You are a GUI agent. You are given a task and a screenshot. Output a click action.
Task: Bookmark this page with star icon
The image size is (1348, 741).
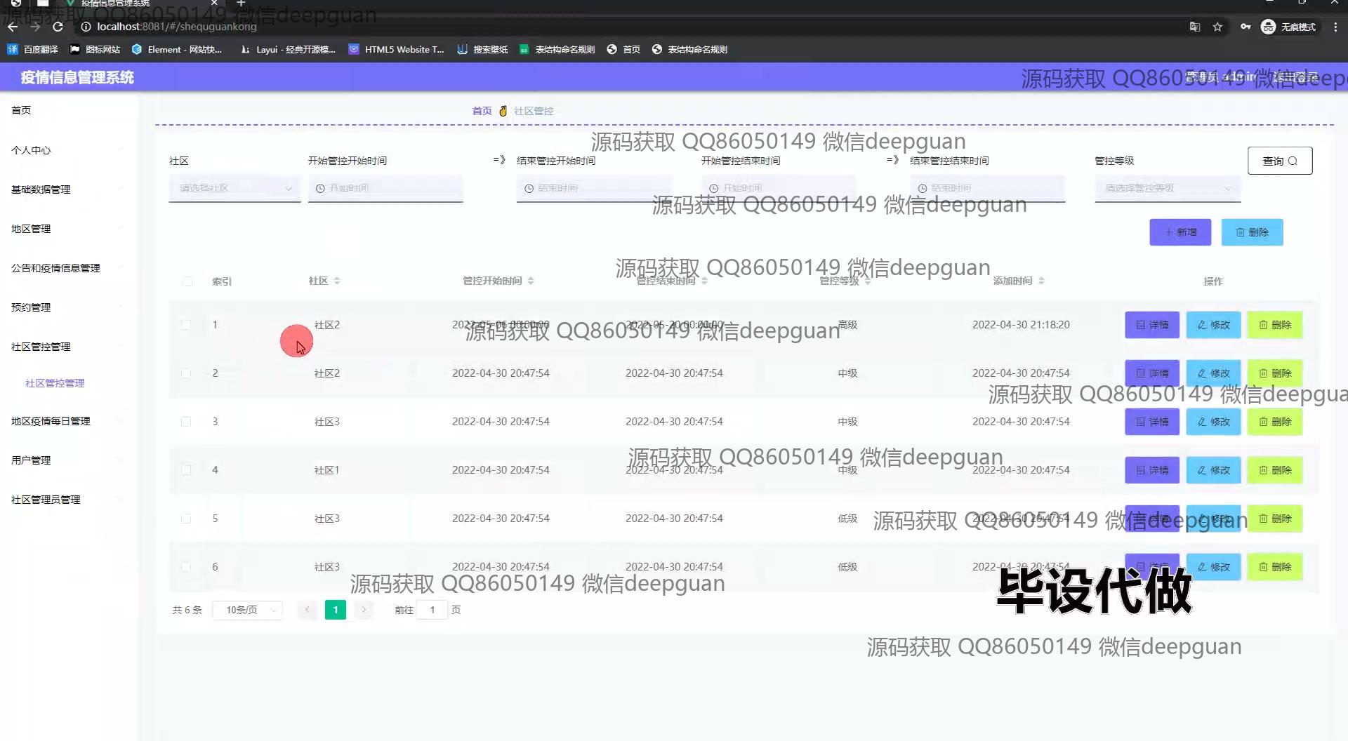click(x=1217, y=27)
